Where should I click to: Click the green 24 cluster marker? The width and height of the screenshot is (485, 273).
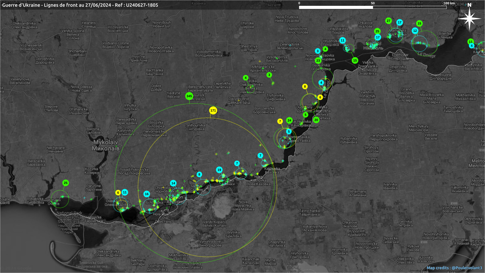point(289,120)
